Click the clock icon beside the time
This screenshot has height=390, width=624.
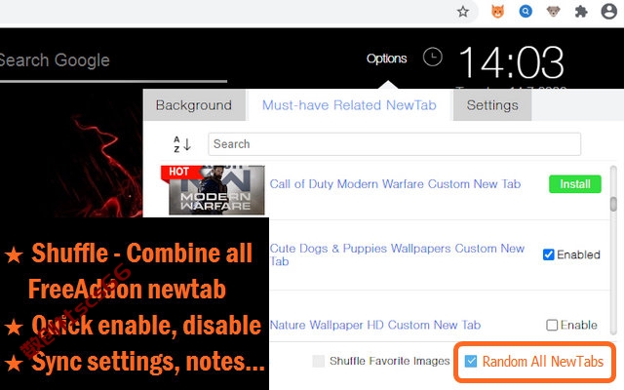(432, 57)
